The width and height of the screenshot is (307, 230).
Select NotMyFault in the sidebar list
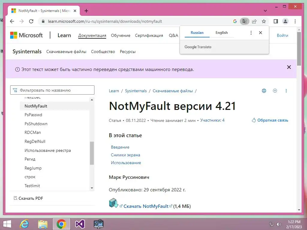[36, 106]
